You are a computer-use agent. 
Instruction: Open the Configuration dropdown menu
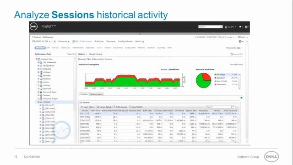point(125,41)
